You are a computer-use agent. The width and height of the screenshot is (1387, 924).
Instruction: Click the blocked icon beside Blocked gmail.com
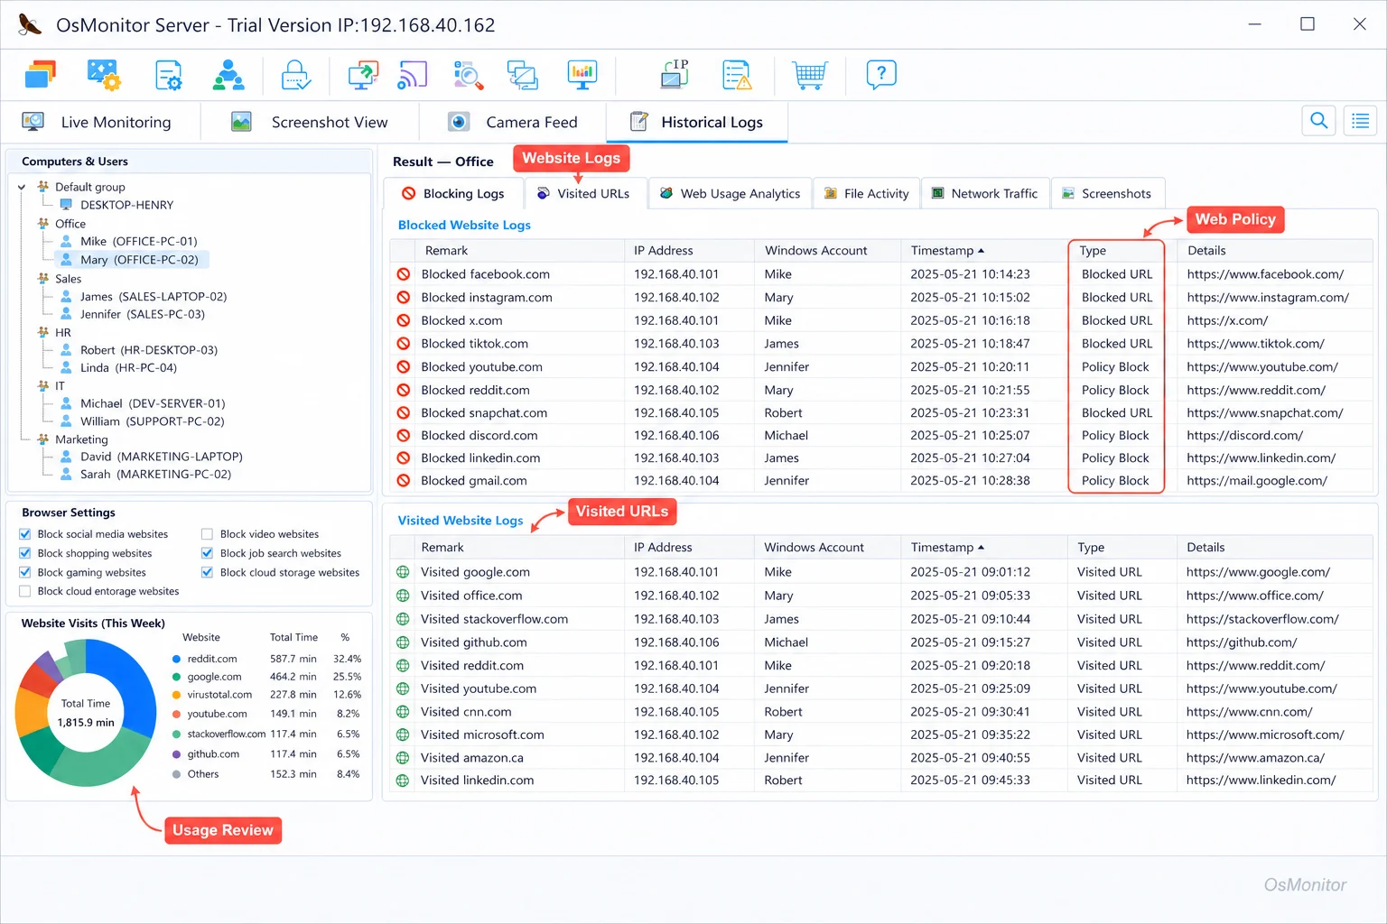coord(404,481)
